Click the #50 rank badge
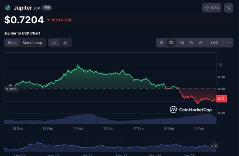 [x=47, y=8]
